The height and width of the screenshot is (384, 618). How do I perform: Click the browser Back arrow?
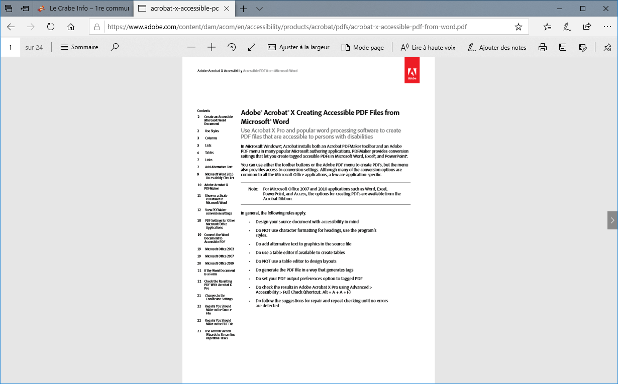(11, 27)
